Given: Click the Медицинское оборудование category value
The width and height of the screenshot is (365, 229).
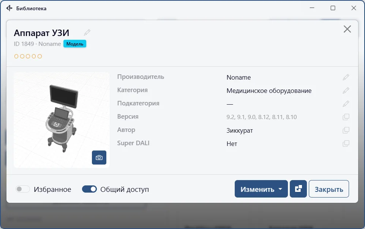Looking at the screenshot, I should [x=269, y=91].
